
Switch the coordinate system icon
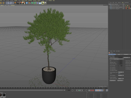[x=15, y=3]
